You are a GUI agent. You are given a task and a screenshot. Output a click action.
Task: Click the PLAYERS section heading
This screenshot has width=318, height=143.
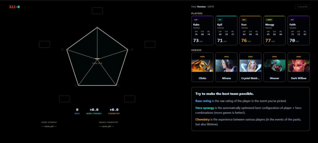[197, 13]
